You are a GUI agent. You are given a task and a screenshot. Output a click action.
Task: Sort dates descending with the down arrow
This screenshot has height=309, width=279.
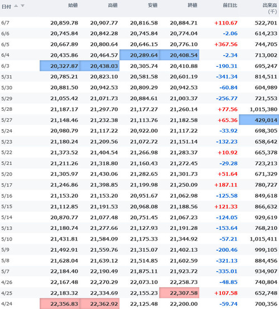(23, 6)
